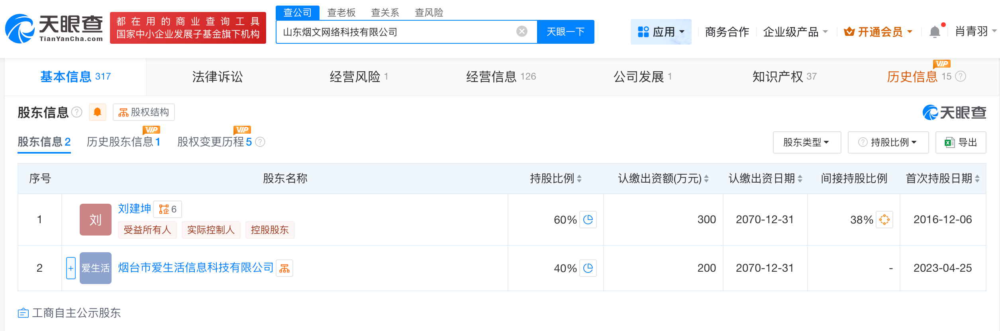Click indirect holding icon beside 38%
The image size is (1000, 331).
[x=884, y=220]
